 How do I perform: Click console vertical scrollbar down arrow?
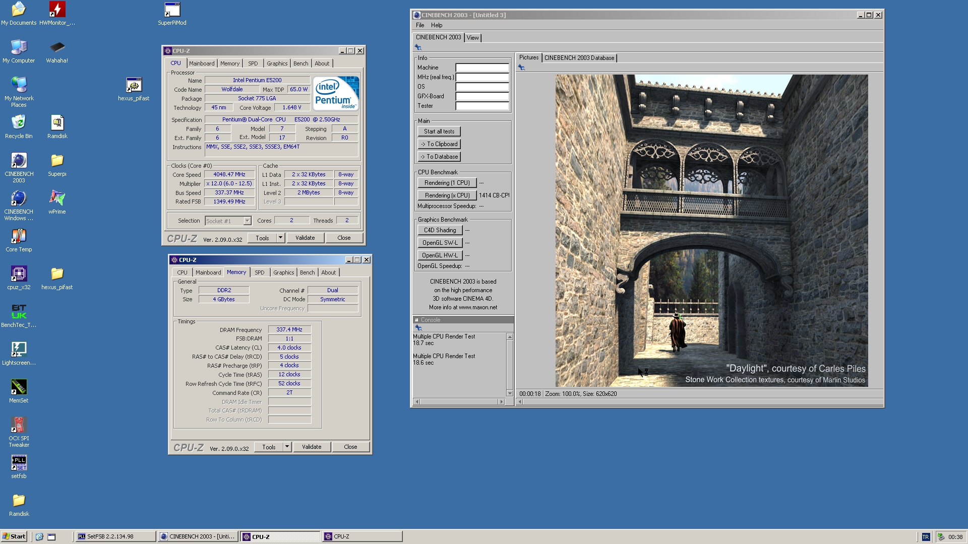point(510,393)
